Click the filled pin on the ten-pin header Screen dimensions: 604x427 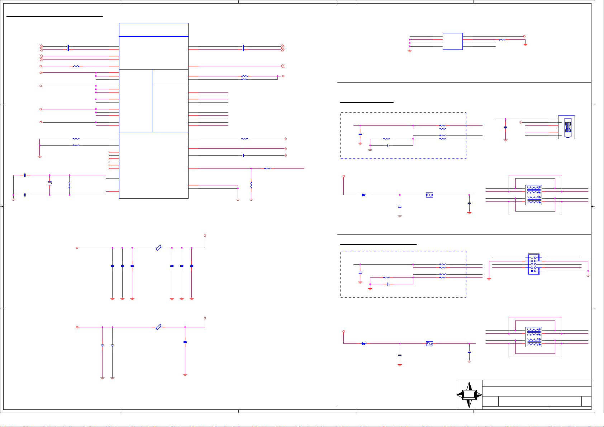pyautogui.click(x=532, y=271)
